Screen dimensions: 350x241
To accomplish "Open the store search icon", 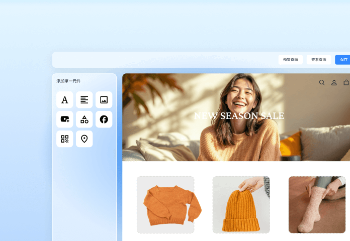I will coord(322,82).
